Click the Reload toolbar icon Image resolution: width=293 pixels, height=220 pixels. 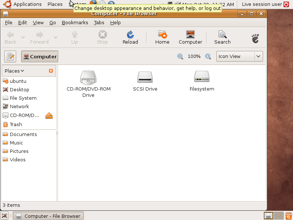130,37
